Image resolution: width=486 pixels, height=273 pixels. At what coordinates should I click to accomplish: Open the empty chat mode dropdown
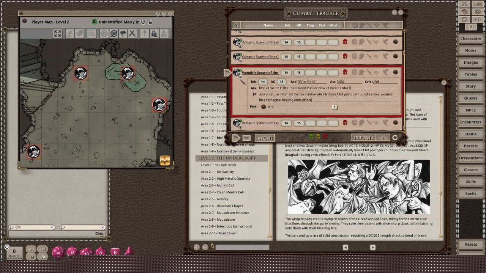click(x=82, y=227)
